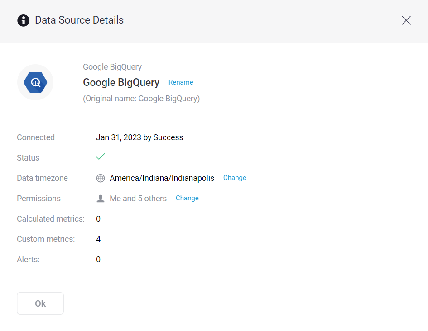Viewport: 428px width, 331px height.
Task: Click the person icon beside Permissions
Action: (100, 198)
